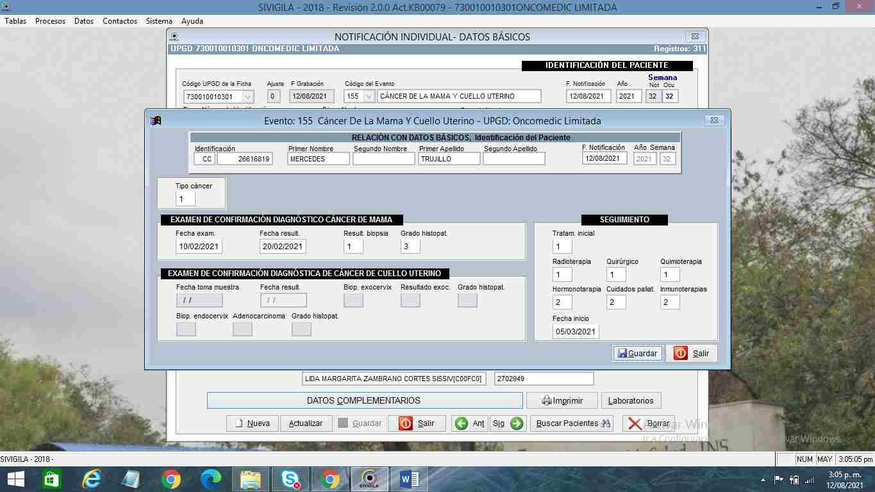The height and width of the screenshot is (492, 875).
Task: Open the Procesos menu
Action: (x=50, y=21)
